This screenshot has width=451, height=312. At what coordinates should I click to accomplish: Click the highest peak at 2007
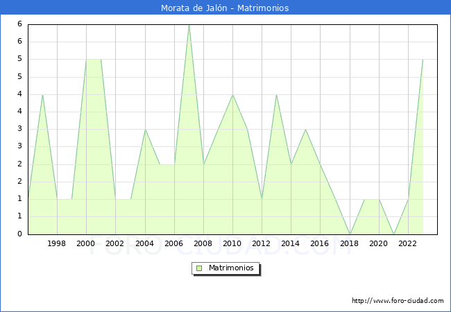188,25
